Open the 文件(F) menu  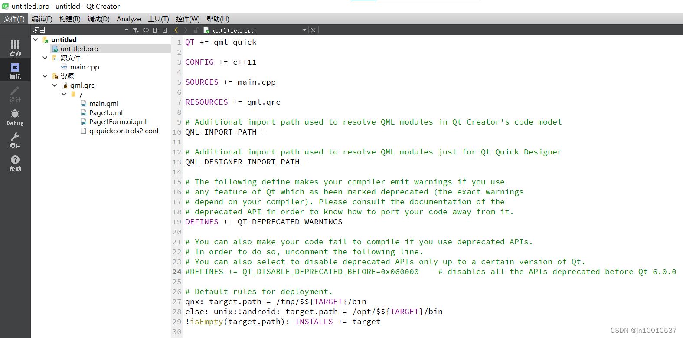click(x=14, y=19)
